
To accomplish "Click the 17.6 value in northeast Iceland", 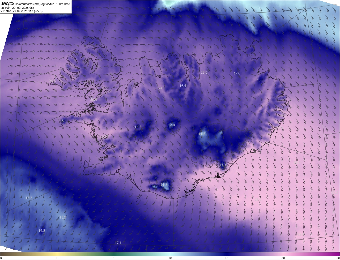I will click(x=237, y=73).
